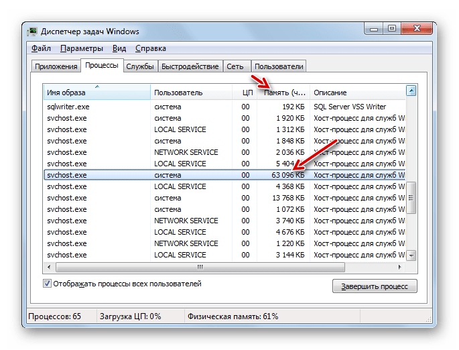Image resolution: width=459 pixels, height=350 pixels.
Task: Sort by ЦП column header
Action: [x=245, y=93]
